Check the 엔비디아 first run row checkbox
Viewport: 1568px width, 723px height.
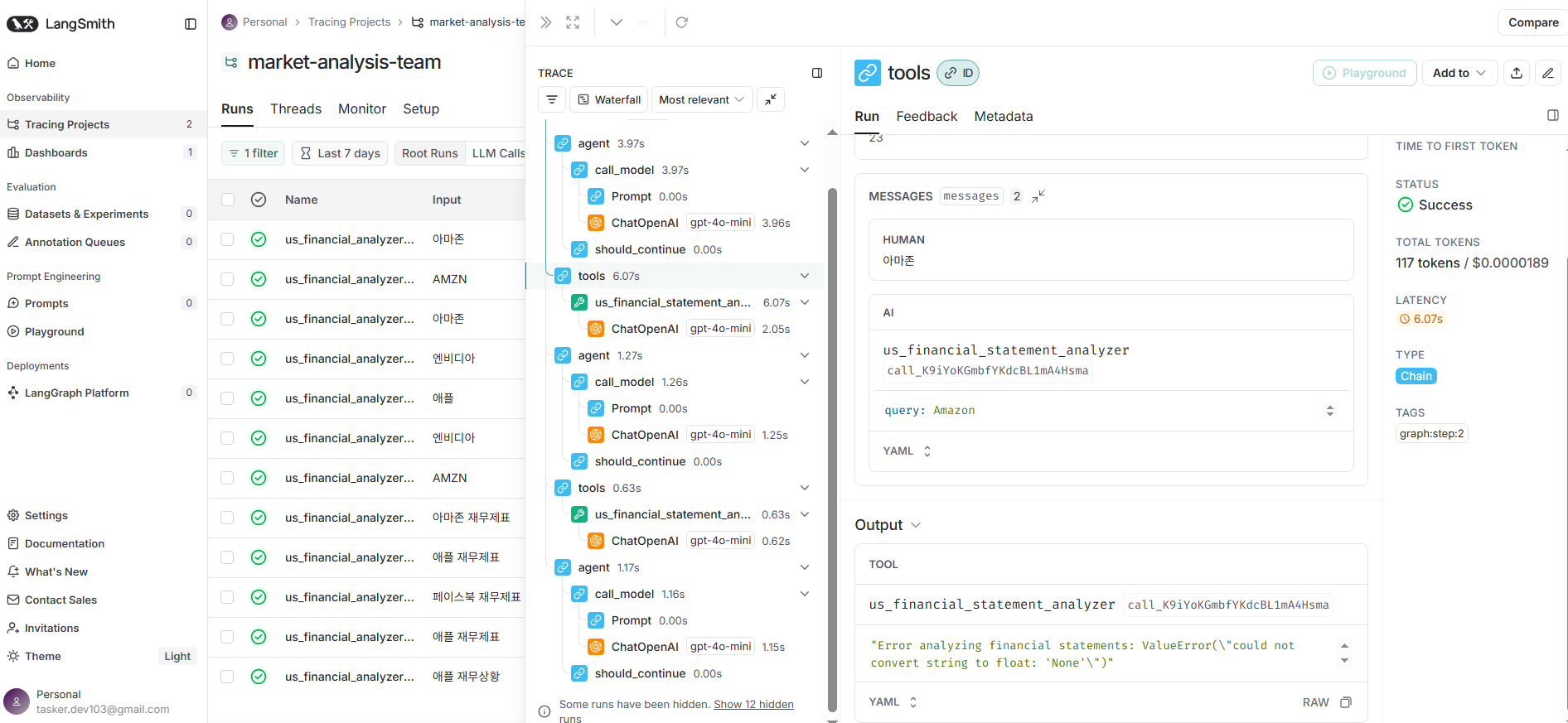pos(227,359)
